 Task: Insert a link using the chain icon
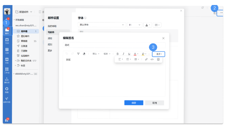(x=146, y=59)
